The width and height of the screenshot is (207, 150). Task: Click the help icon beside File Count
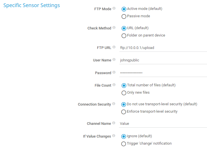pos(114,85)
